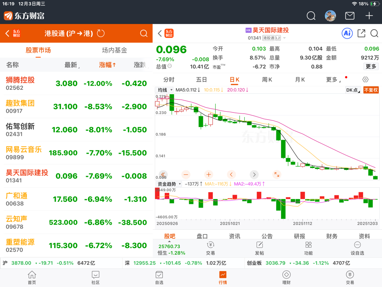The height and width of the screenshot is (287, 382).
Task: Open 趣致集团 00917 stock row
Action: [x=76, y=107]
